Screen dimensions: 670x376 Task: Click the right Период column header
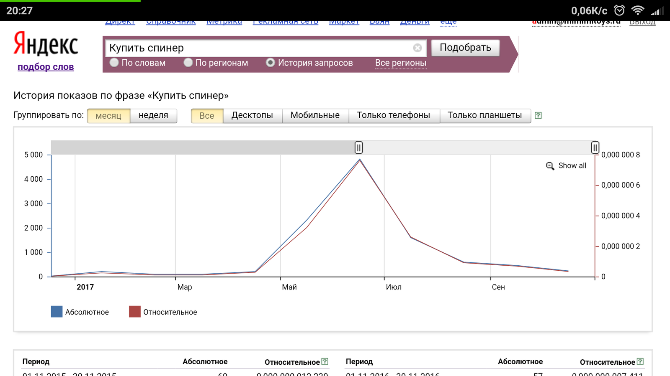(x=359, y=362)
